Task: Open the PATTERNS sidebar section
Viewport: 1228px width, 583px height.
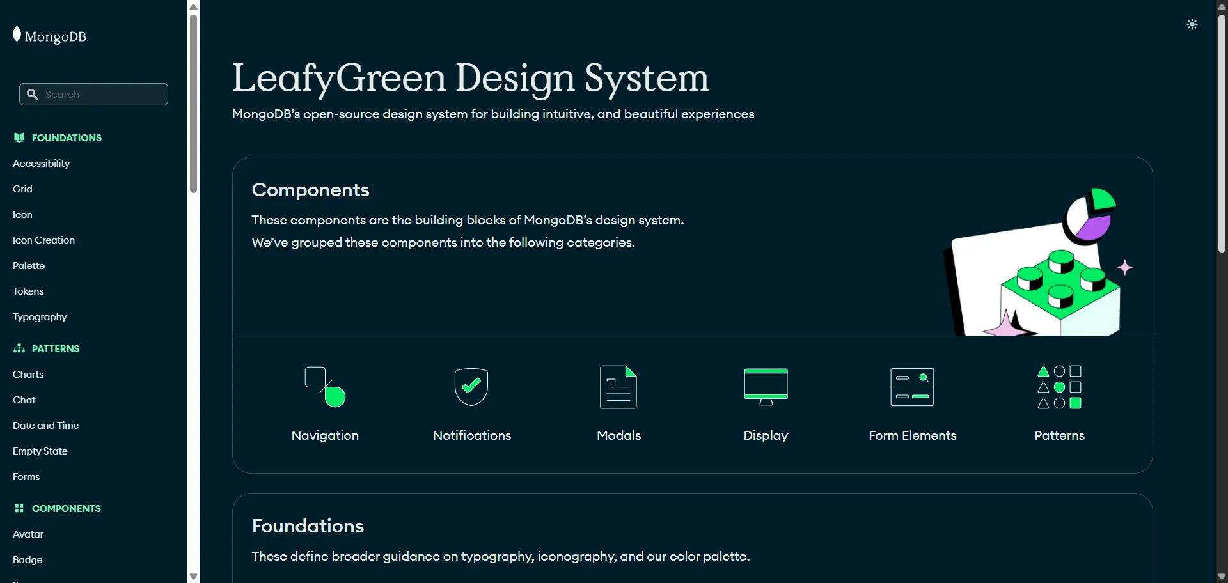Action: 56,348
